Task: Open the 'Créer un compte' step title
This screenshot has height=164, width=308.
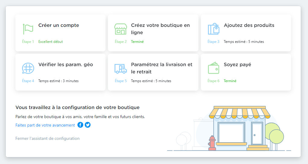Action: (59, 25)
